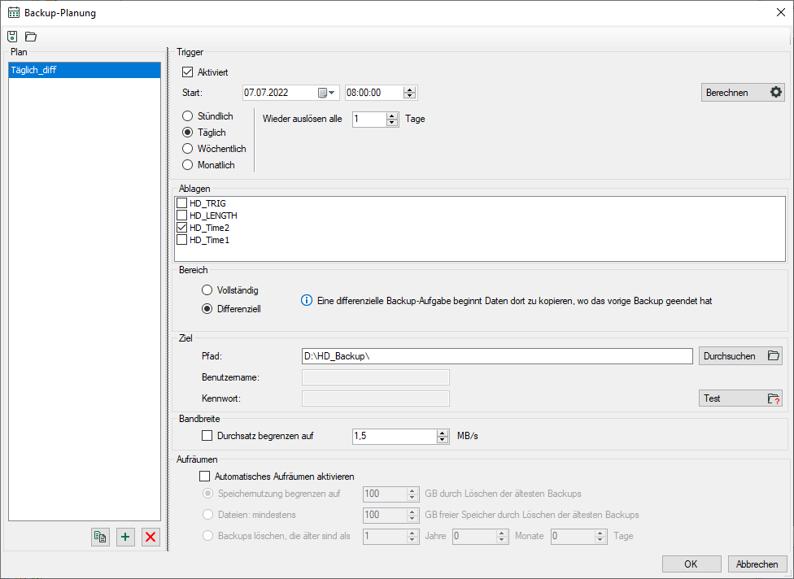This screenshot has height=579, width=794.
Task: Select the Wöchentlich radio option
Action: [x=188, y=149]
